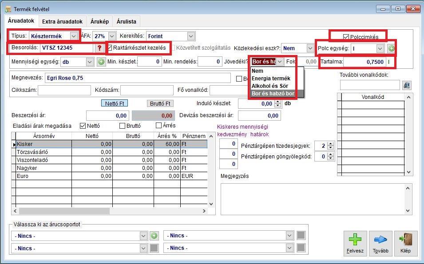Viewport: 424px width, 264px height.
Task: Switch to Árukép tab
Action: click(x=99, y=21)
